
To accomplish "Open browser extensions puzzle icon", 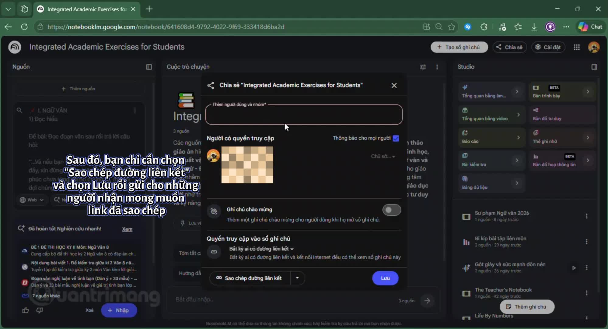I will coord(484,27).
